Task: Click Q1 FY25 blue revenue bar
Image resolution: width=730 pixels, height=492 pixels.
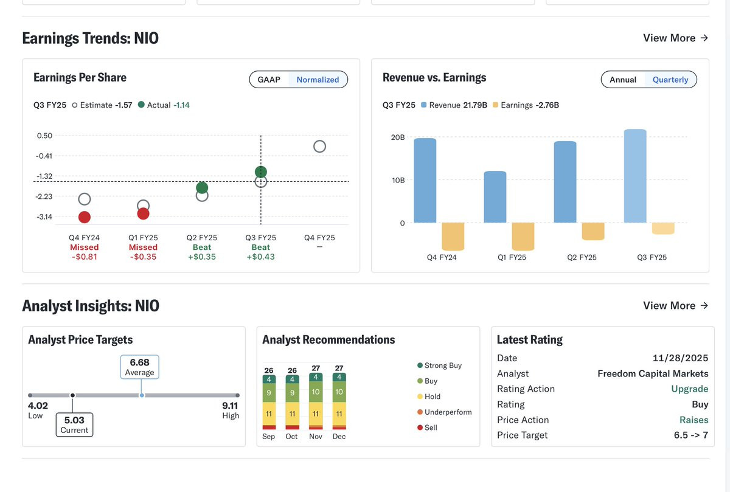Action: (x=495, y=197)
